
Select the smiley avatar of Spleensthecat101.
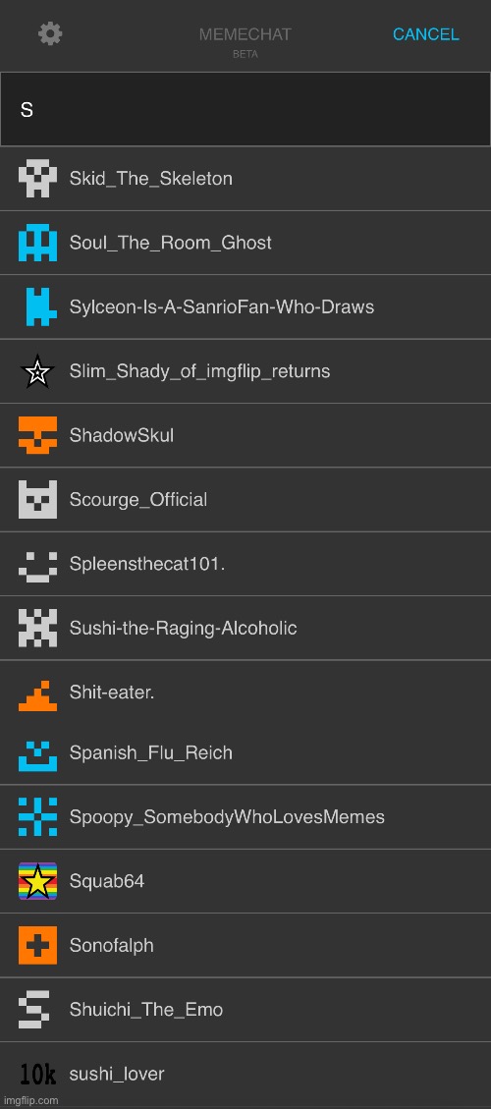pos(37,564)
